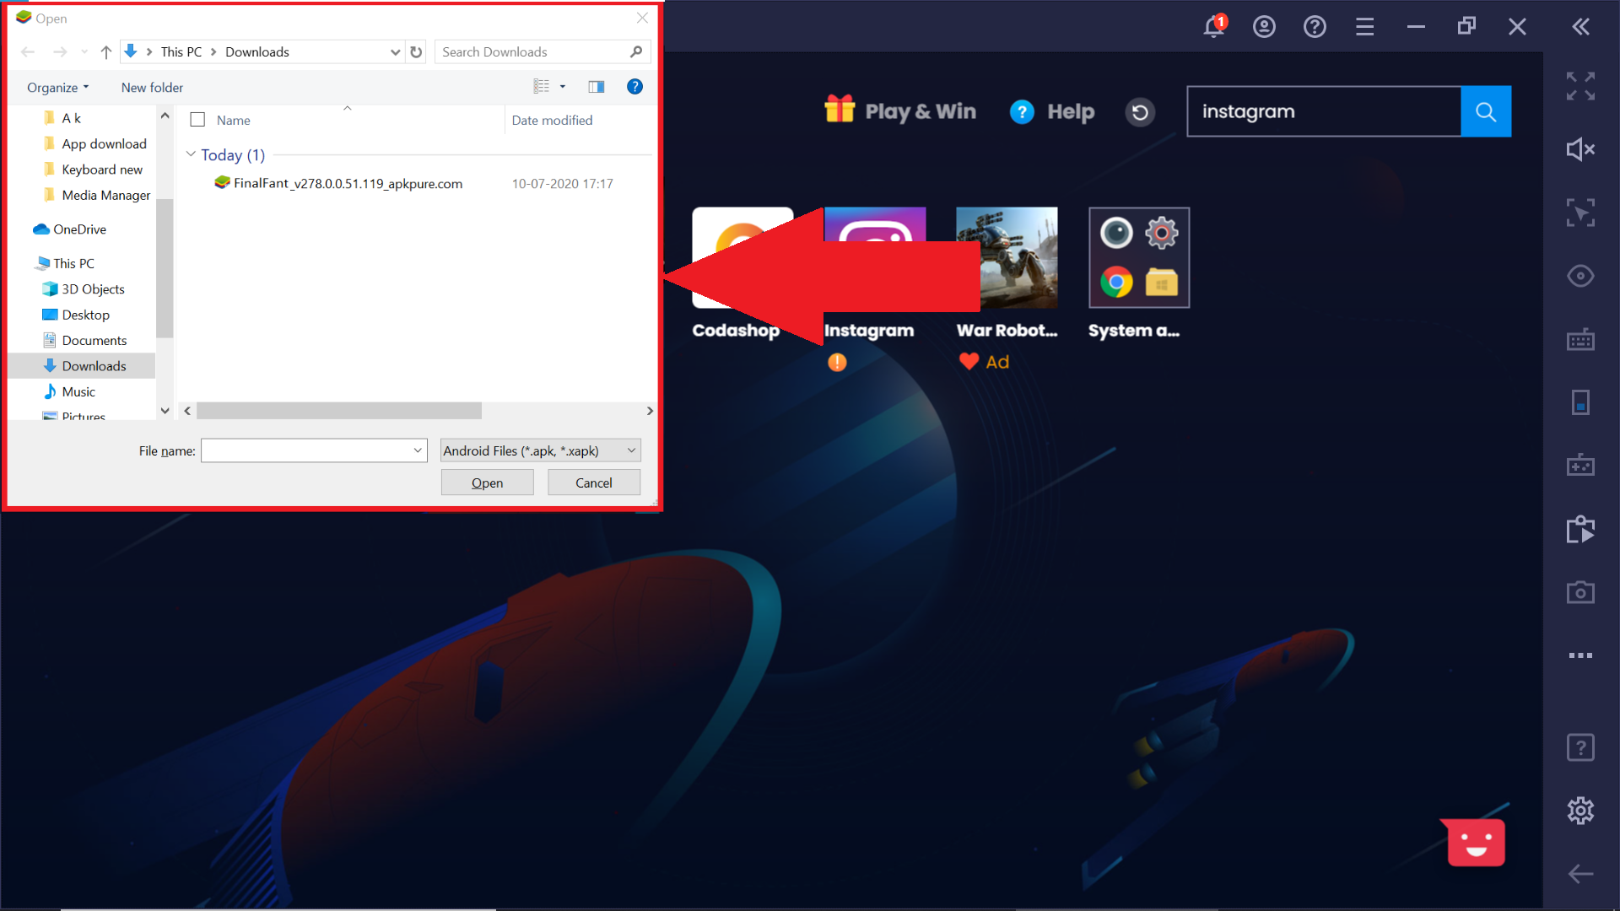The height and width of the screenshot is (911, 1620).
Task: Expand the file type filter dropdown
Action: click(x=631, y=450)
